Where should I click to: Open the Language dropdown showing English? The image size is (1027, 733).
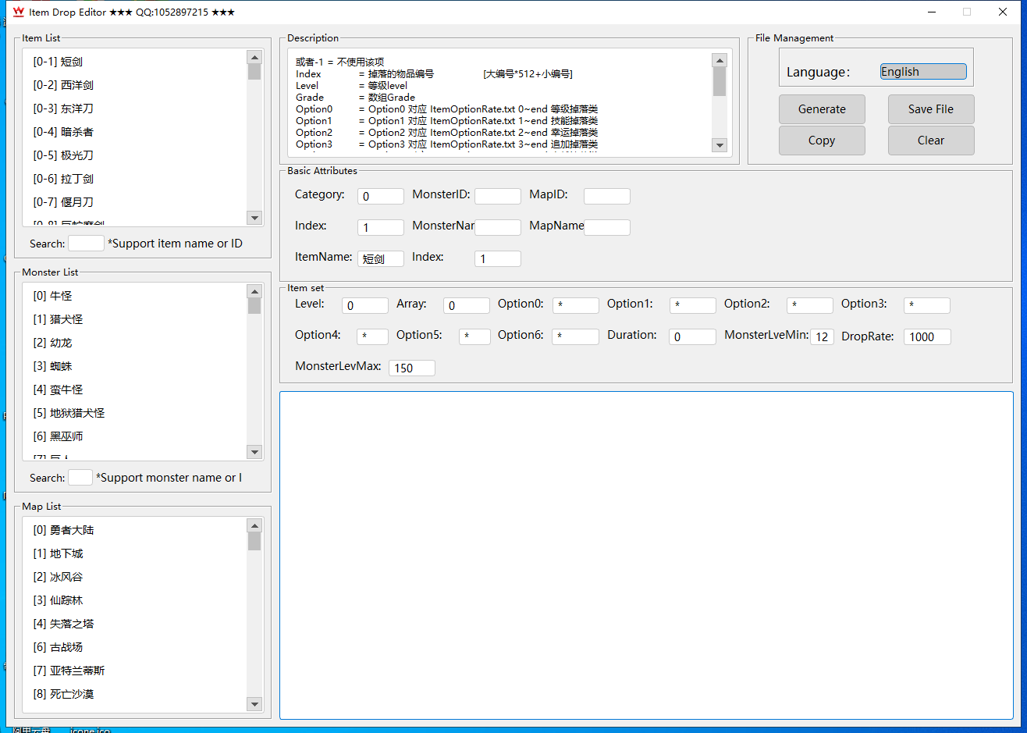923,72
